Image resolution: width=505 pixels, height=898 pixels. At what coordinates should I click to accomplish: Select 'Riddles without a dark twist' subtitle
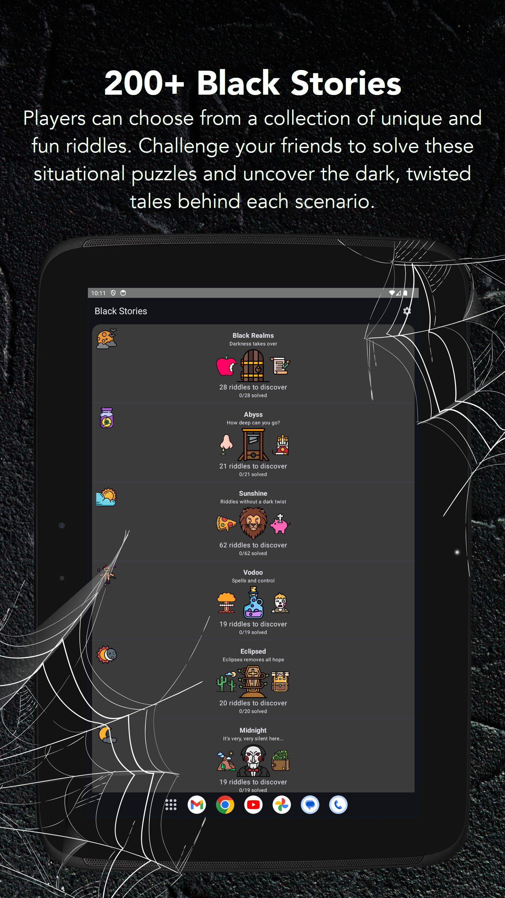click(x=253, y=502)
